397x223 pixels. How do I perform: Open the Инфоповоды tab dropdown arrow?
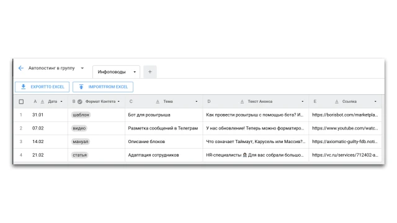(x=135, y=72)
